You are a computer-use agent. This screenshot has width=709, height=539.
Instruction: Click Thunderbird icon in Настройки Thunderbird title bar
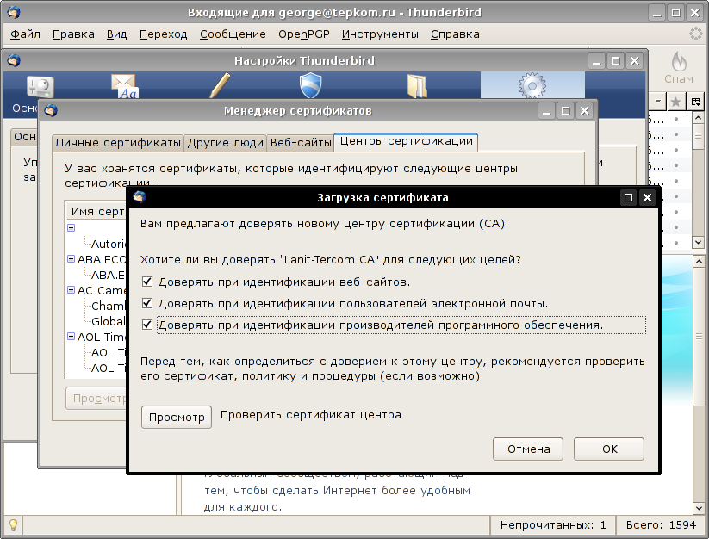tap(14, 60)
